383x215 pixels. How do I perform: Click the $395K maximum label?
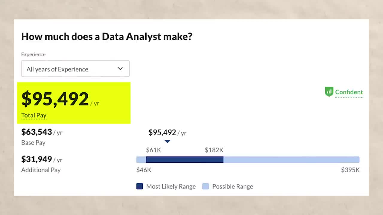click(x=350, y=170)
